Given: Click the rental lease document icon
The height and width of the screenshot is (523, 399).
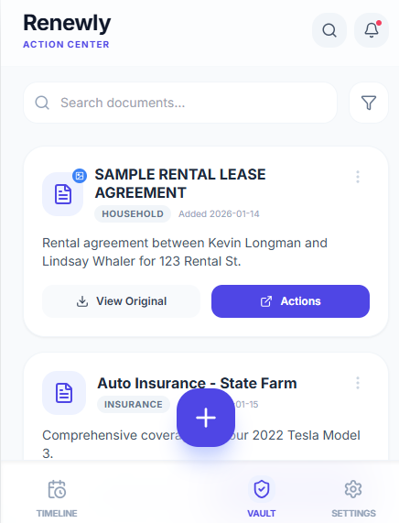Looking at the screenshot, I should [x=62, y=194].
